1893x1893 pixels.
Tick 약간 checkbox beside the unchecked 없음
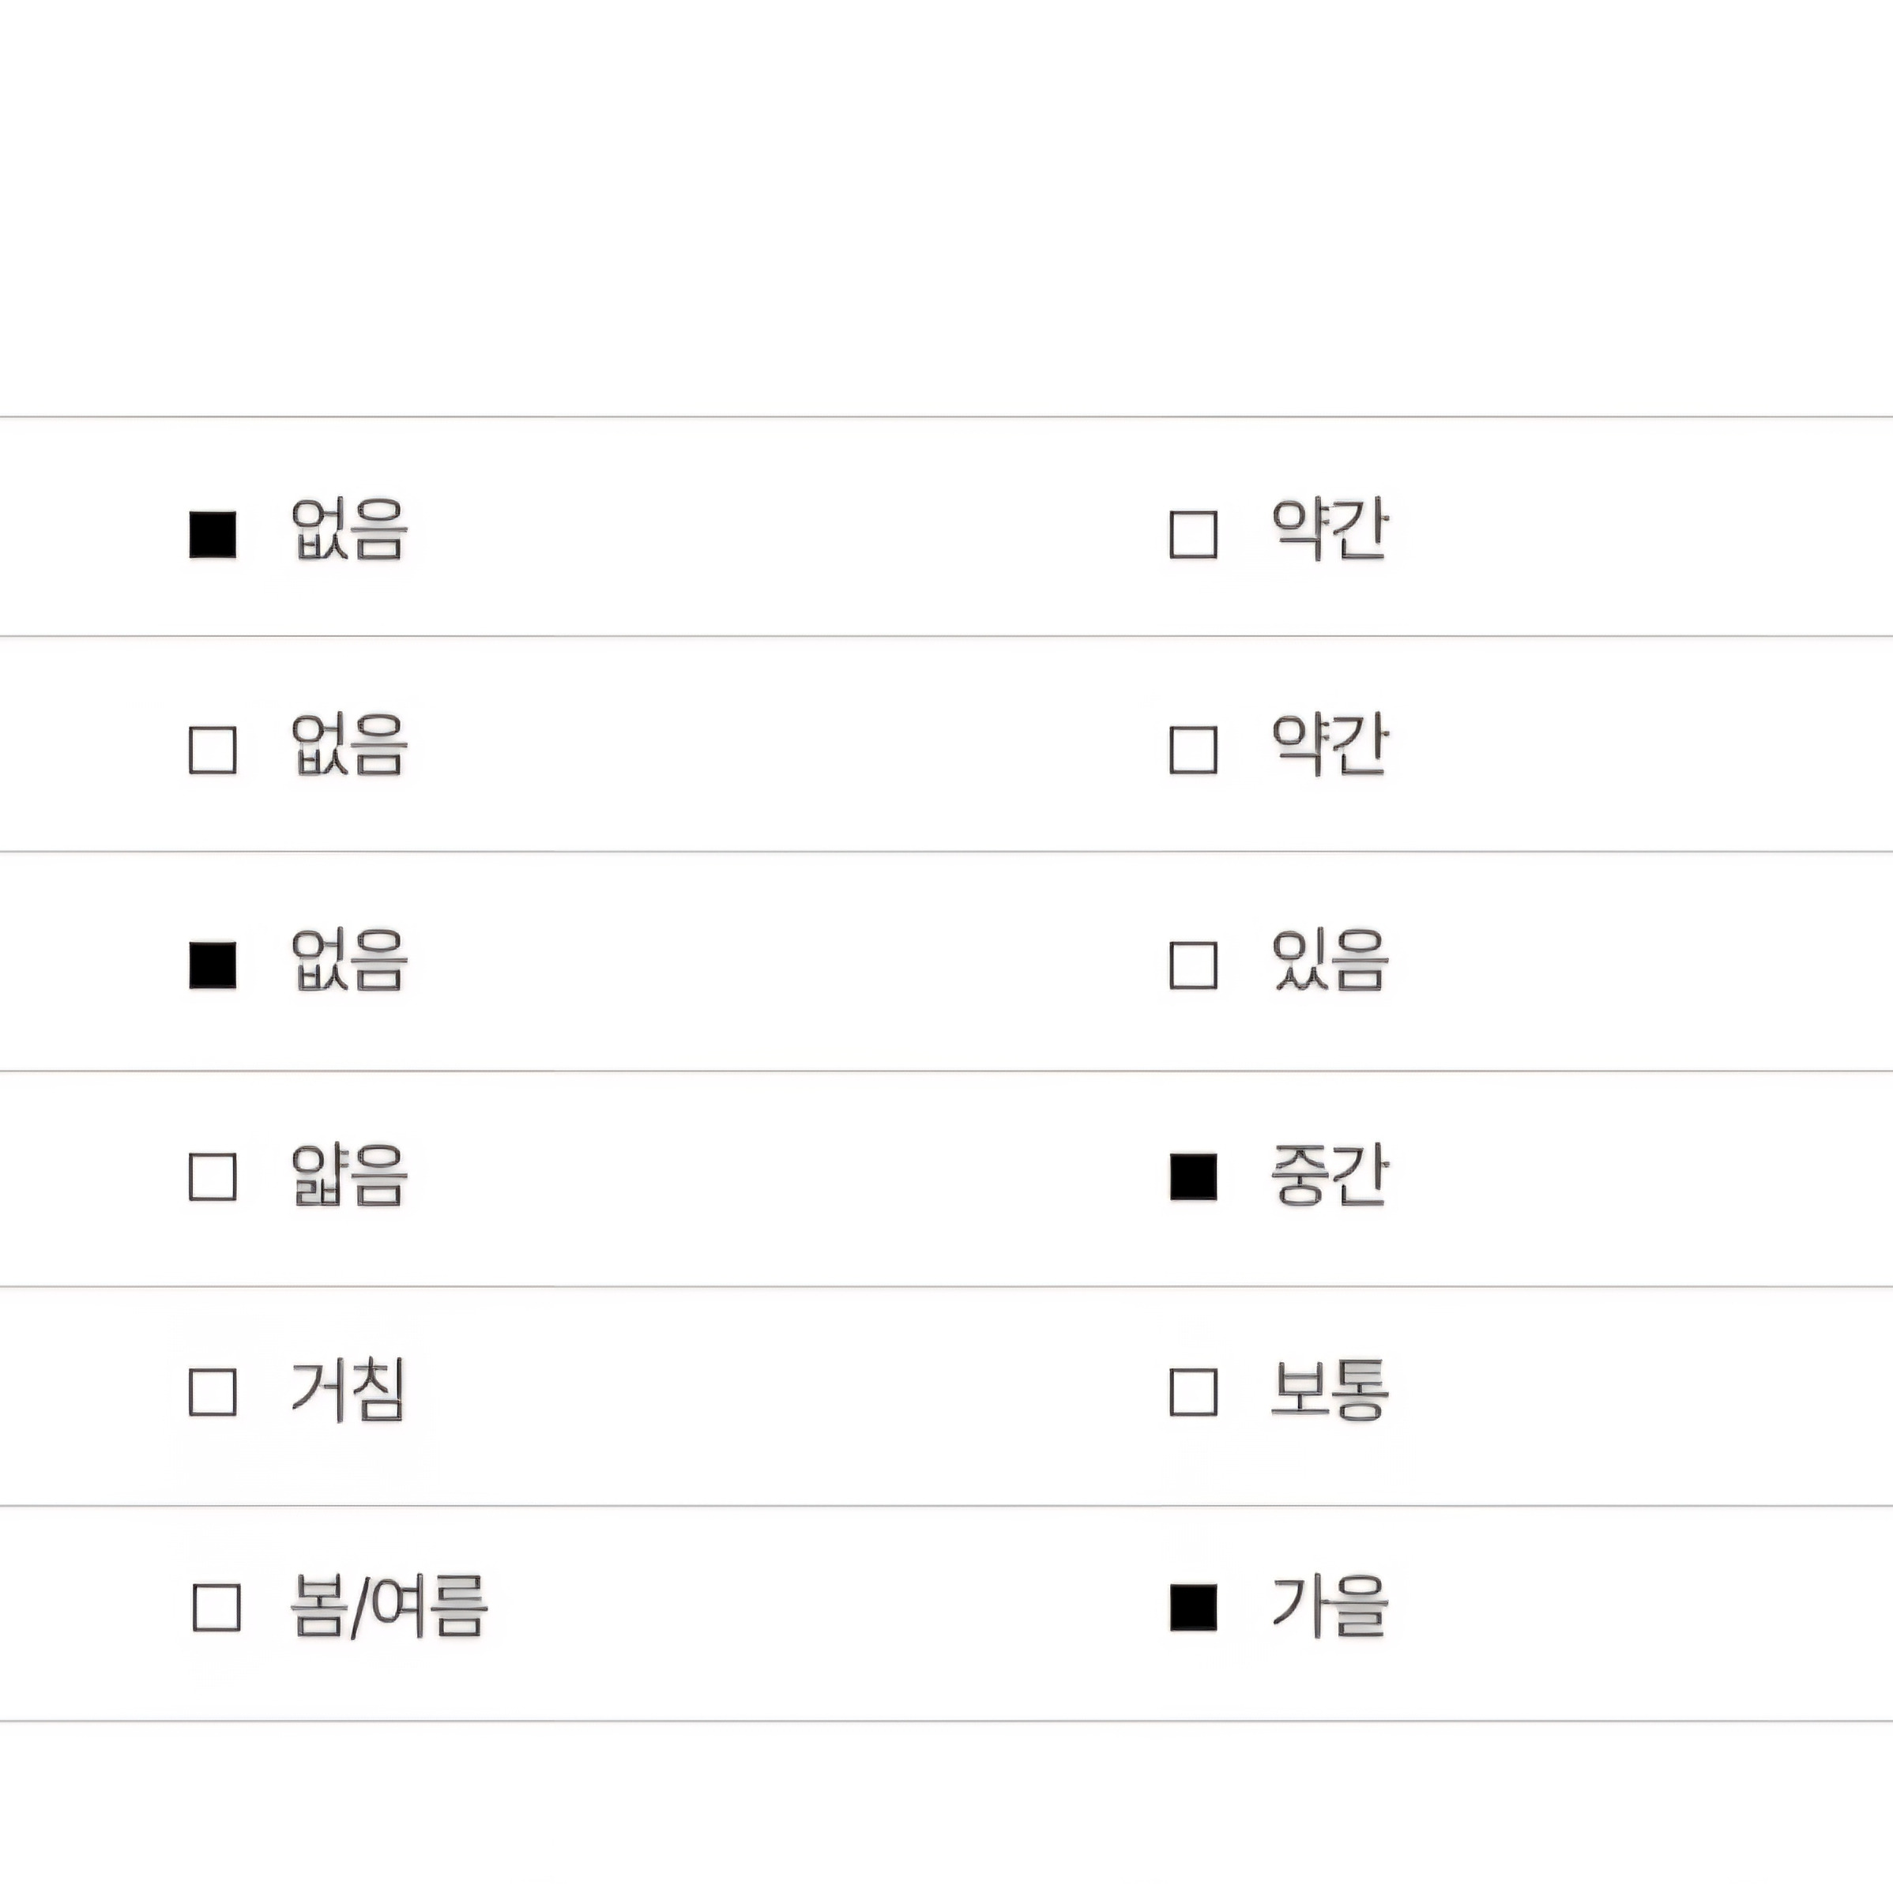1194,750
